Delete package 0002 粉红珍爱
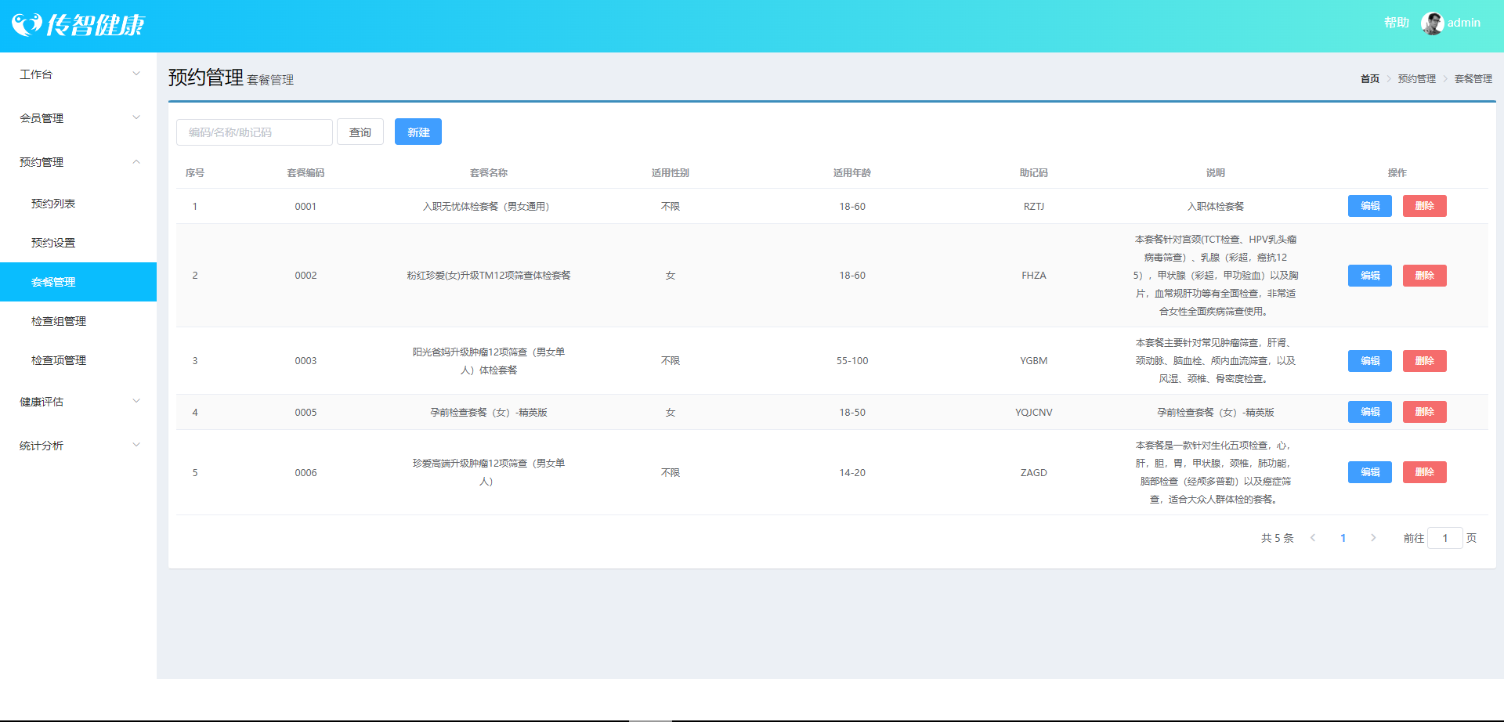The image size is (1504, 722). pyautogui.click(x=1425, y=276)
